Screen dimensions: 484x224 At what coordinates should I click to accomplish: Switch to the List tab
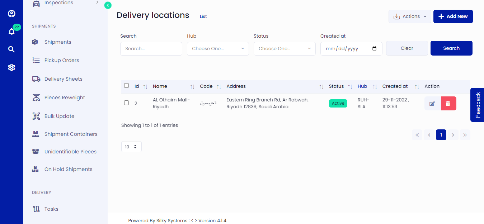click(203, 16)
